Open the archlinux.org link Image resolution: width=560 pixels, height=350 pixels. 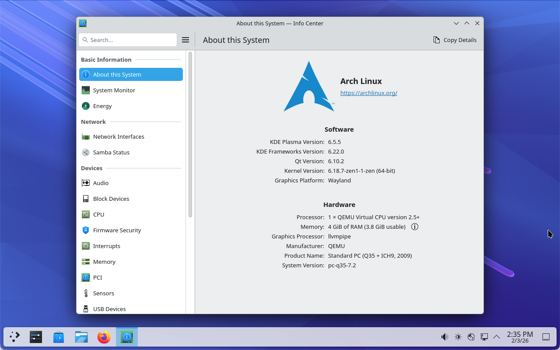pos(369,93)
